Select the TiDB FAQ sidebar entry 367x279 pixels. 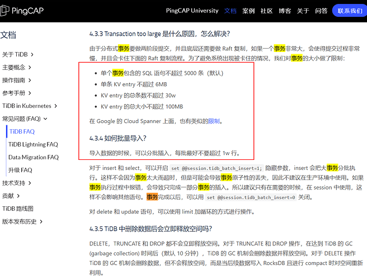coord(22,131)
